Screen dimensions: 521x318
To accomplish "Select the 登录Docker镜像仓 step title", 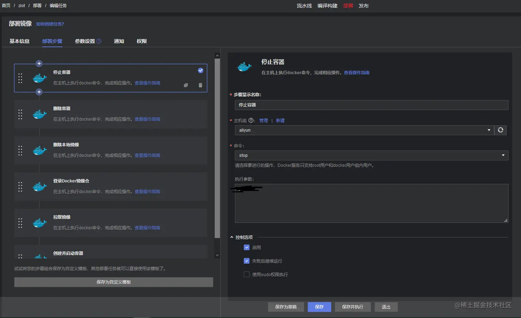I will pyautogui.click(x=71, y=181).
